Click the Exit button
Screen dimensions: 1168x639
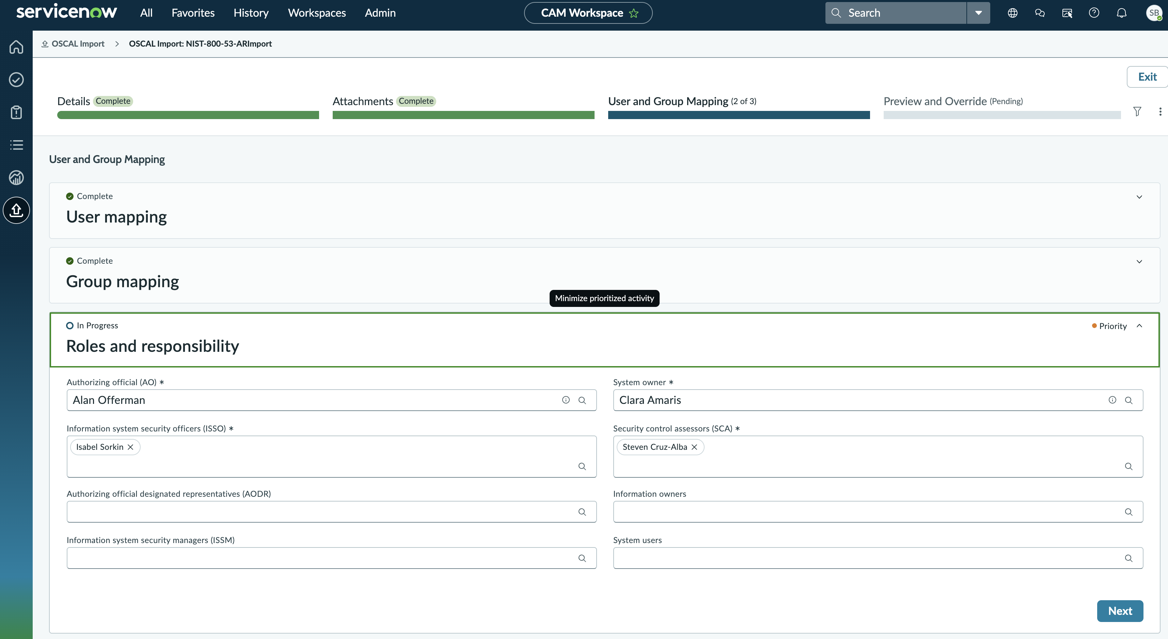pyautogui.click(x=1147, y=77)
